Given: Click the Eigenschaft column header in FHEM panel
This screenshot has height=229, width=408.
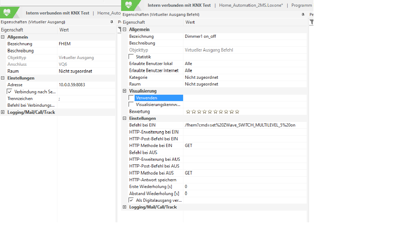Looking at the screenshot, I should (13, 30).
